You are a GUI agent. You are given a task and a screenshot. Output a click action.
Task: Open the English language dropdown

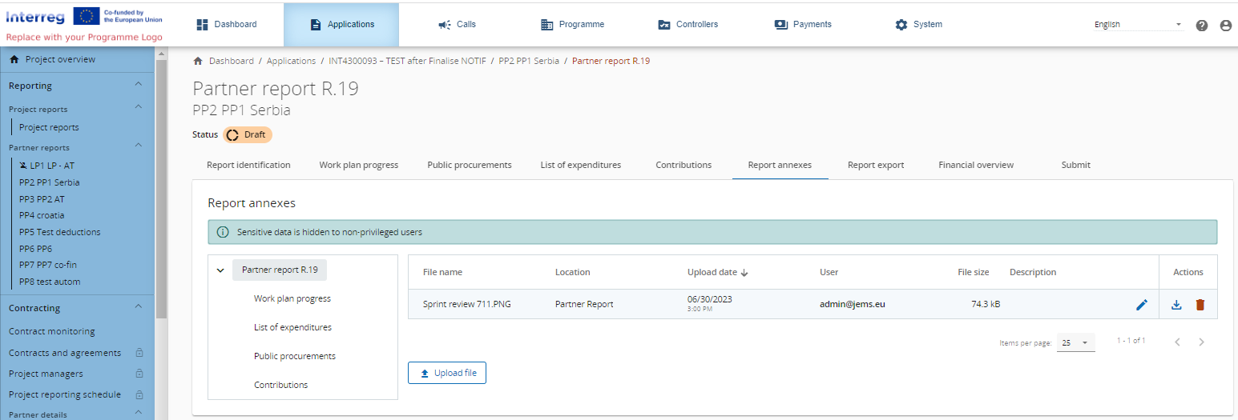[1138, 25]
